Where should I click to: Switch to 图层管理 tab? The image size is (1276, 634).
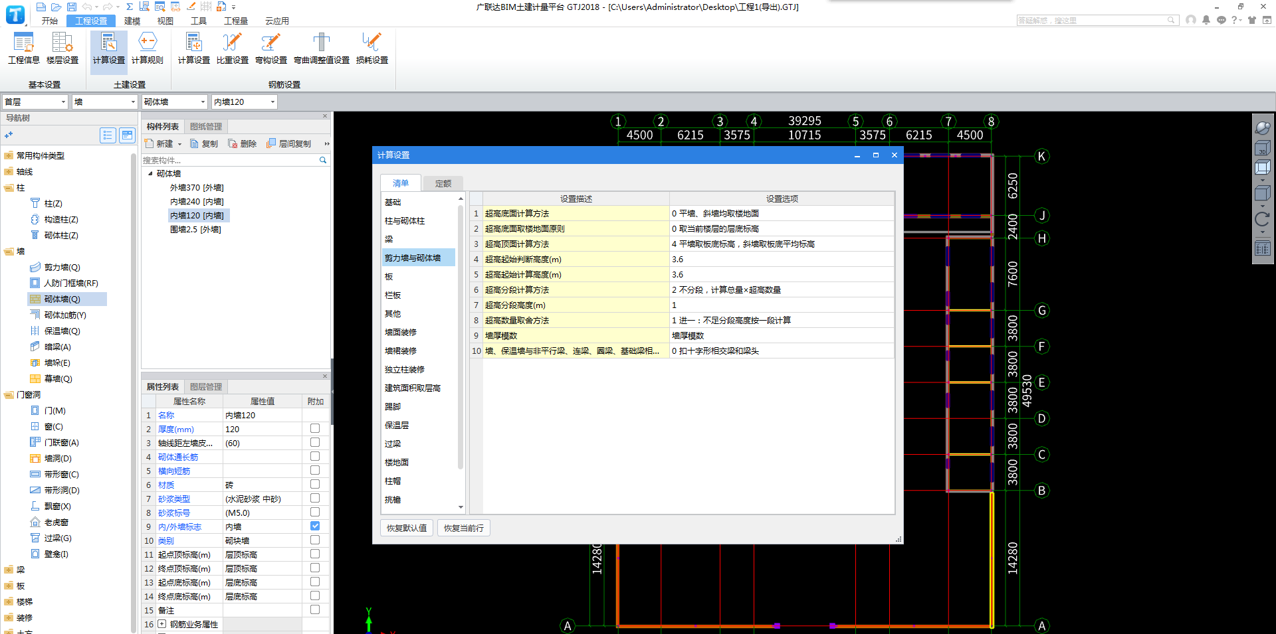[206, 386]
